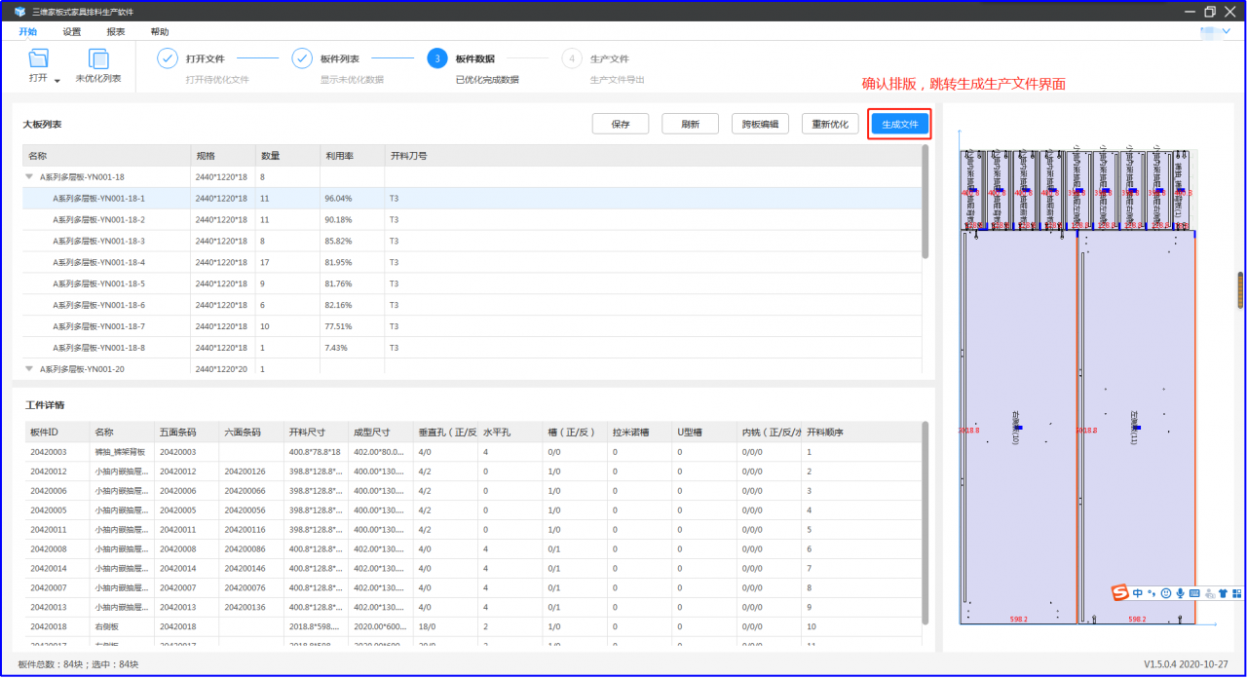Click the 成型尺寸 column header

tap(380, 433)
